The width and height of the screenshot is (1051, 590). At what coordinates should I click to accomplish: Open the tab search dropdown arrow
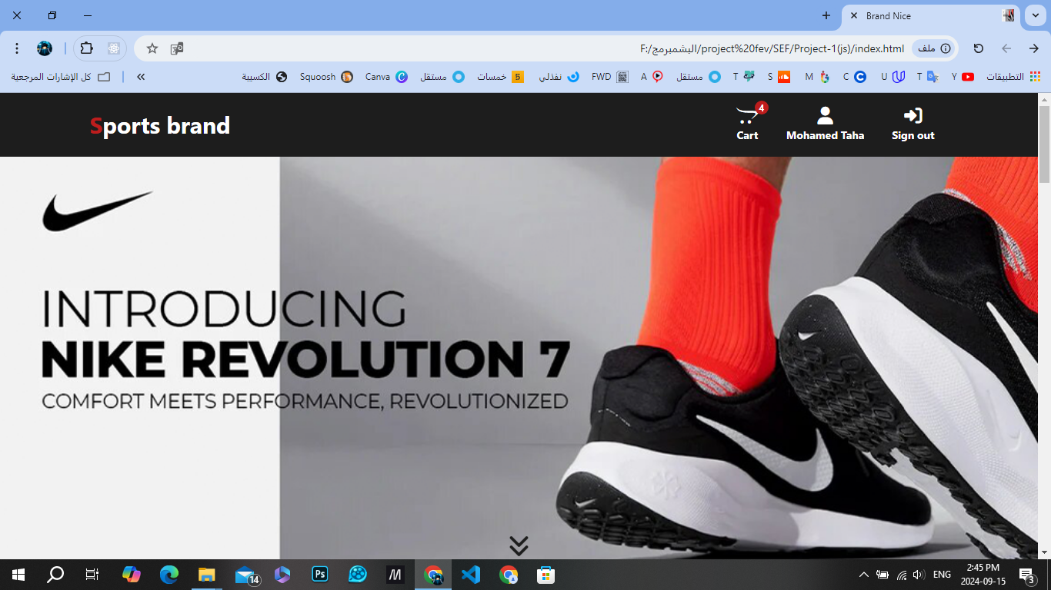coord(1035,15)
